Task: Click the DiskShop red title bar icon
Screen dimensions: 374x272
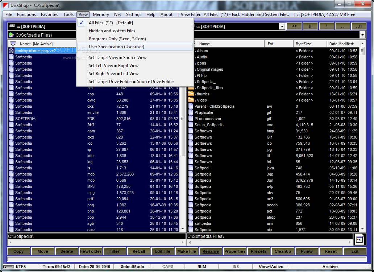Action: 5,5
